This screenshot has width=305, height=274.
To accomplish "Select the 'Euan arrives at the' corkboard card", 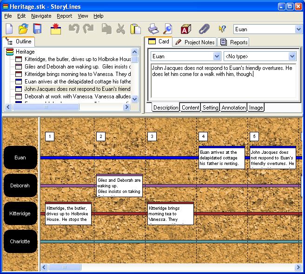I will (222, 158).
